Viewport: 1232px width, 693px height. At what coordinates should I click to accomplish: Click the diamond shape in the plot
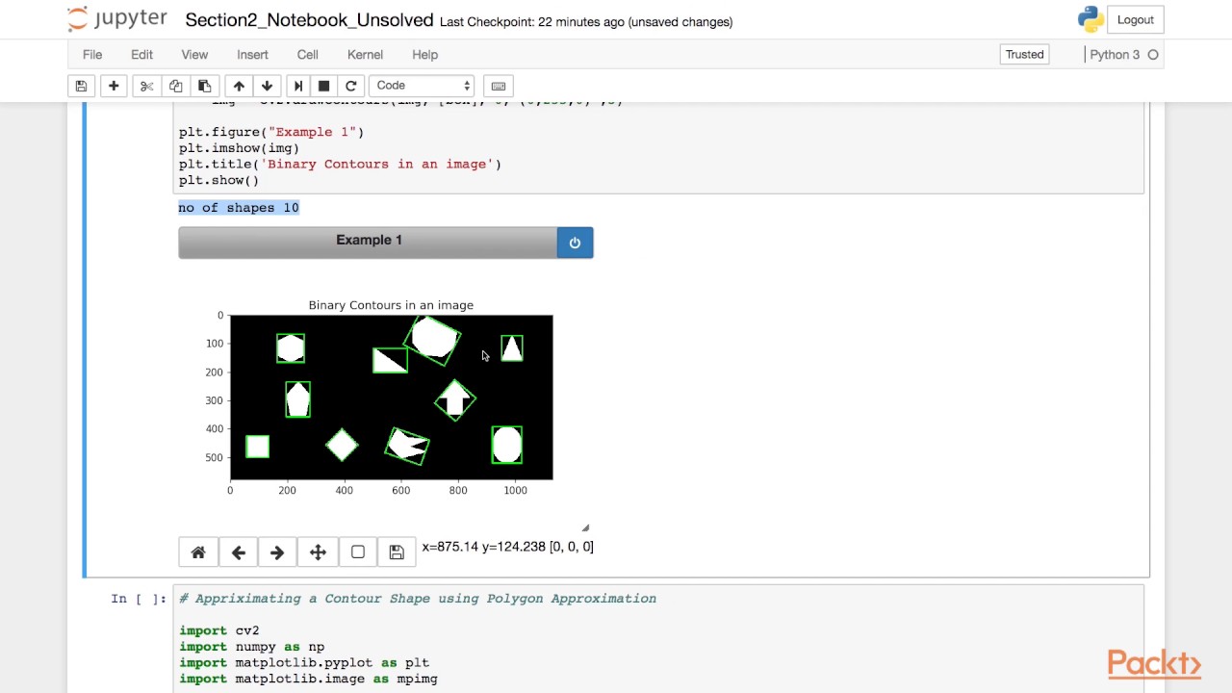[341, 445]
